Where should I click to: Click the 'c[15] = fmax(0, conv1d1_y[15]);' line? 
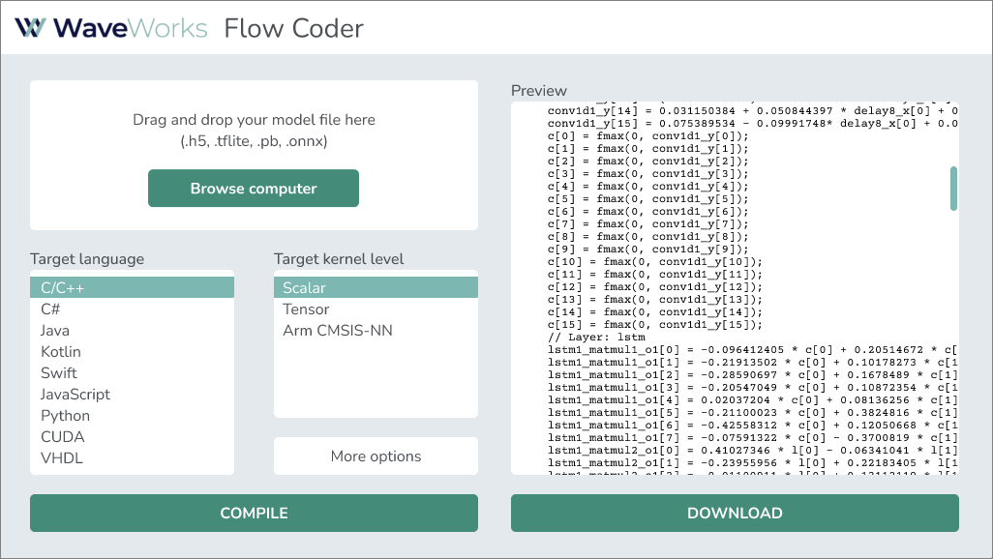[x=655, y=325]
